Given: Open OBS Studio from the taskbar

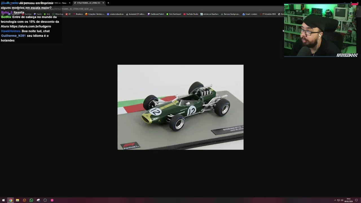Looking at the screenshot, I should [45, 200].
